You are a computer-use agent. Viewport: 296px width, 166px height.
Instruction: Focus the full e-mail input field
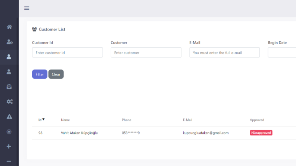[224, 52]
